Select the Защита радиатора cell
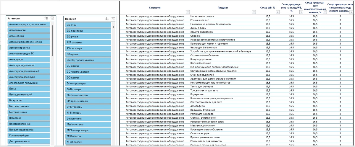 click(222, 32)
